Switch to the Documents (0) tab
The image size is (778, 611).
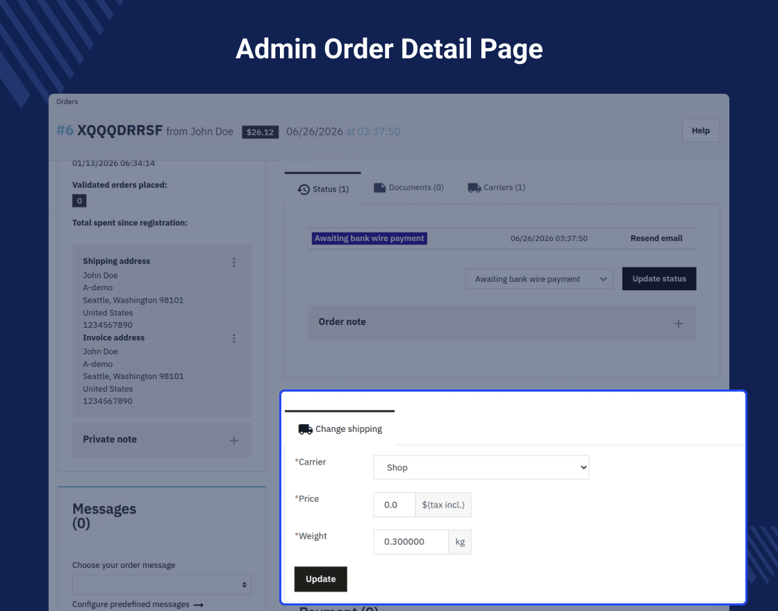click(408, 187)
